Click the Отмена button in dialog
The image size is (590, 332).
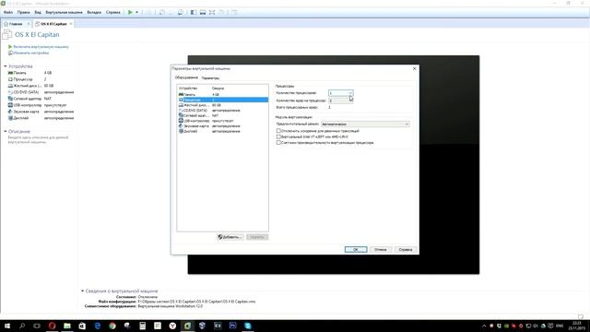click(x=381, y=250)
